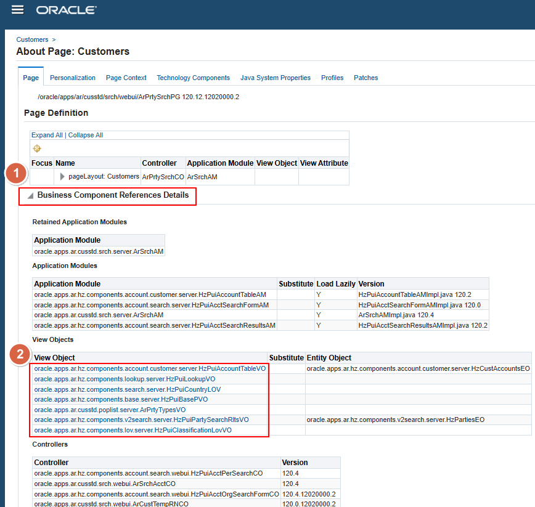
Task: Click the Collapse All link
Action: pyautogui.click(x=86, y=135)
